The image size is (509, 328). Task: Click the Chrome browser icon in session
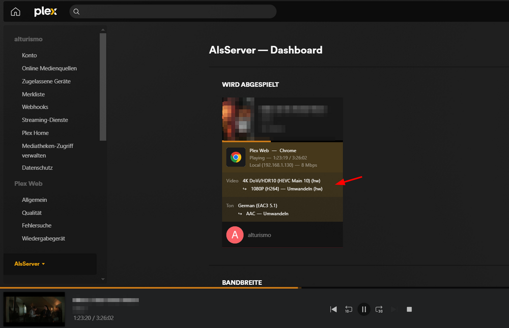point(236,157)
